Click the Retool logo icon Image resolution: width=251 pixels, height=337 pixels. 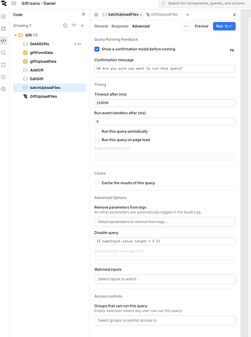click(x=3, y=3)
